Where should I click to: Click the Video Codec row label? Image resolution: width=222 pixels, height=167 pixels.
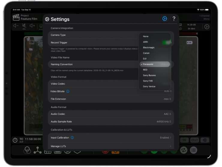(58, 84)
